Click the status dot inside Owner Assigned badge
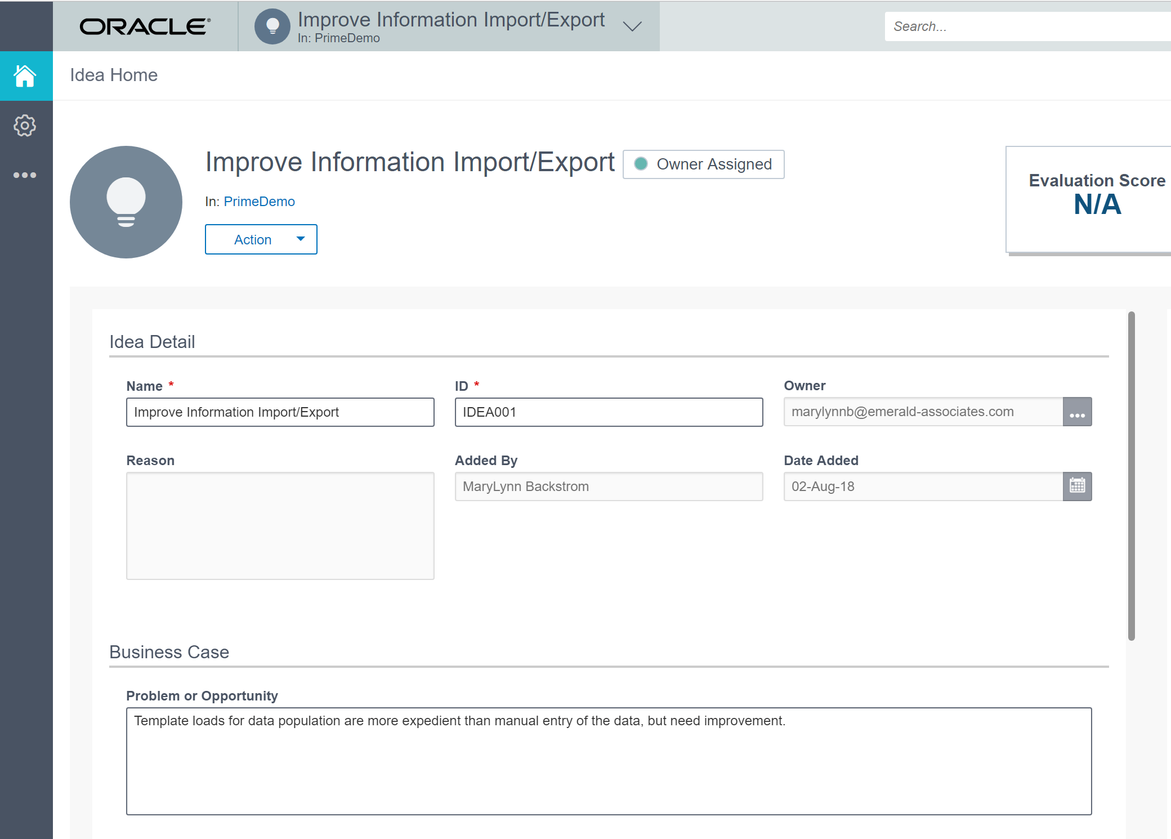Image resolution: width=1171 pixels, height=839 pixels. pyautogui.click(x=642, y=164)
